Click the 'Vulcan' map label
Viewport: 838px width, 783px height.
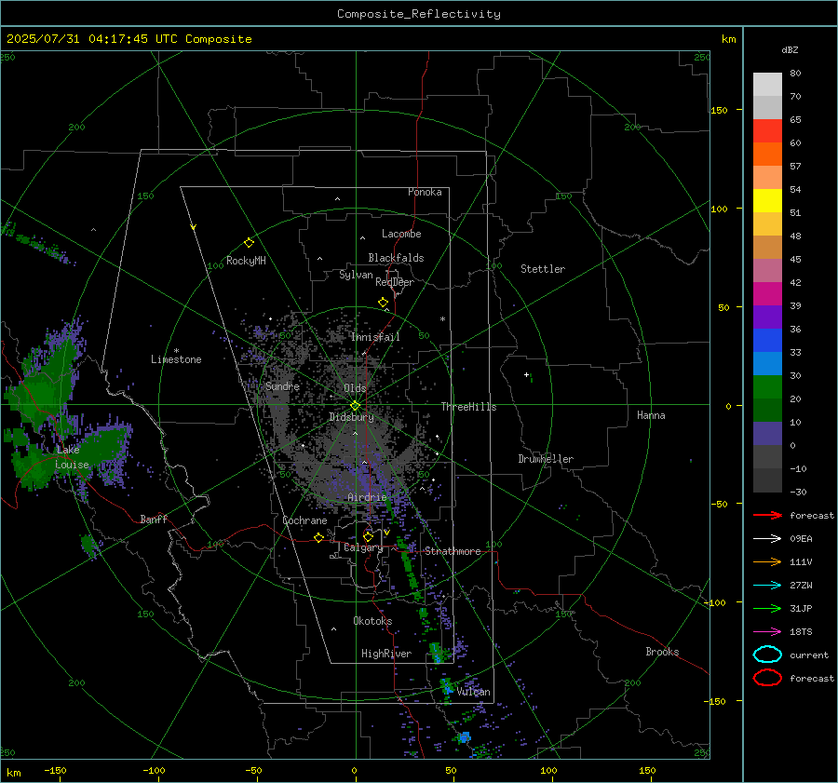(474, 692)
